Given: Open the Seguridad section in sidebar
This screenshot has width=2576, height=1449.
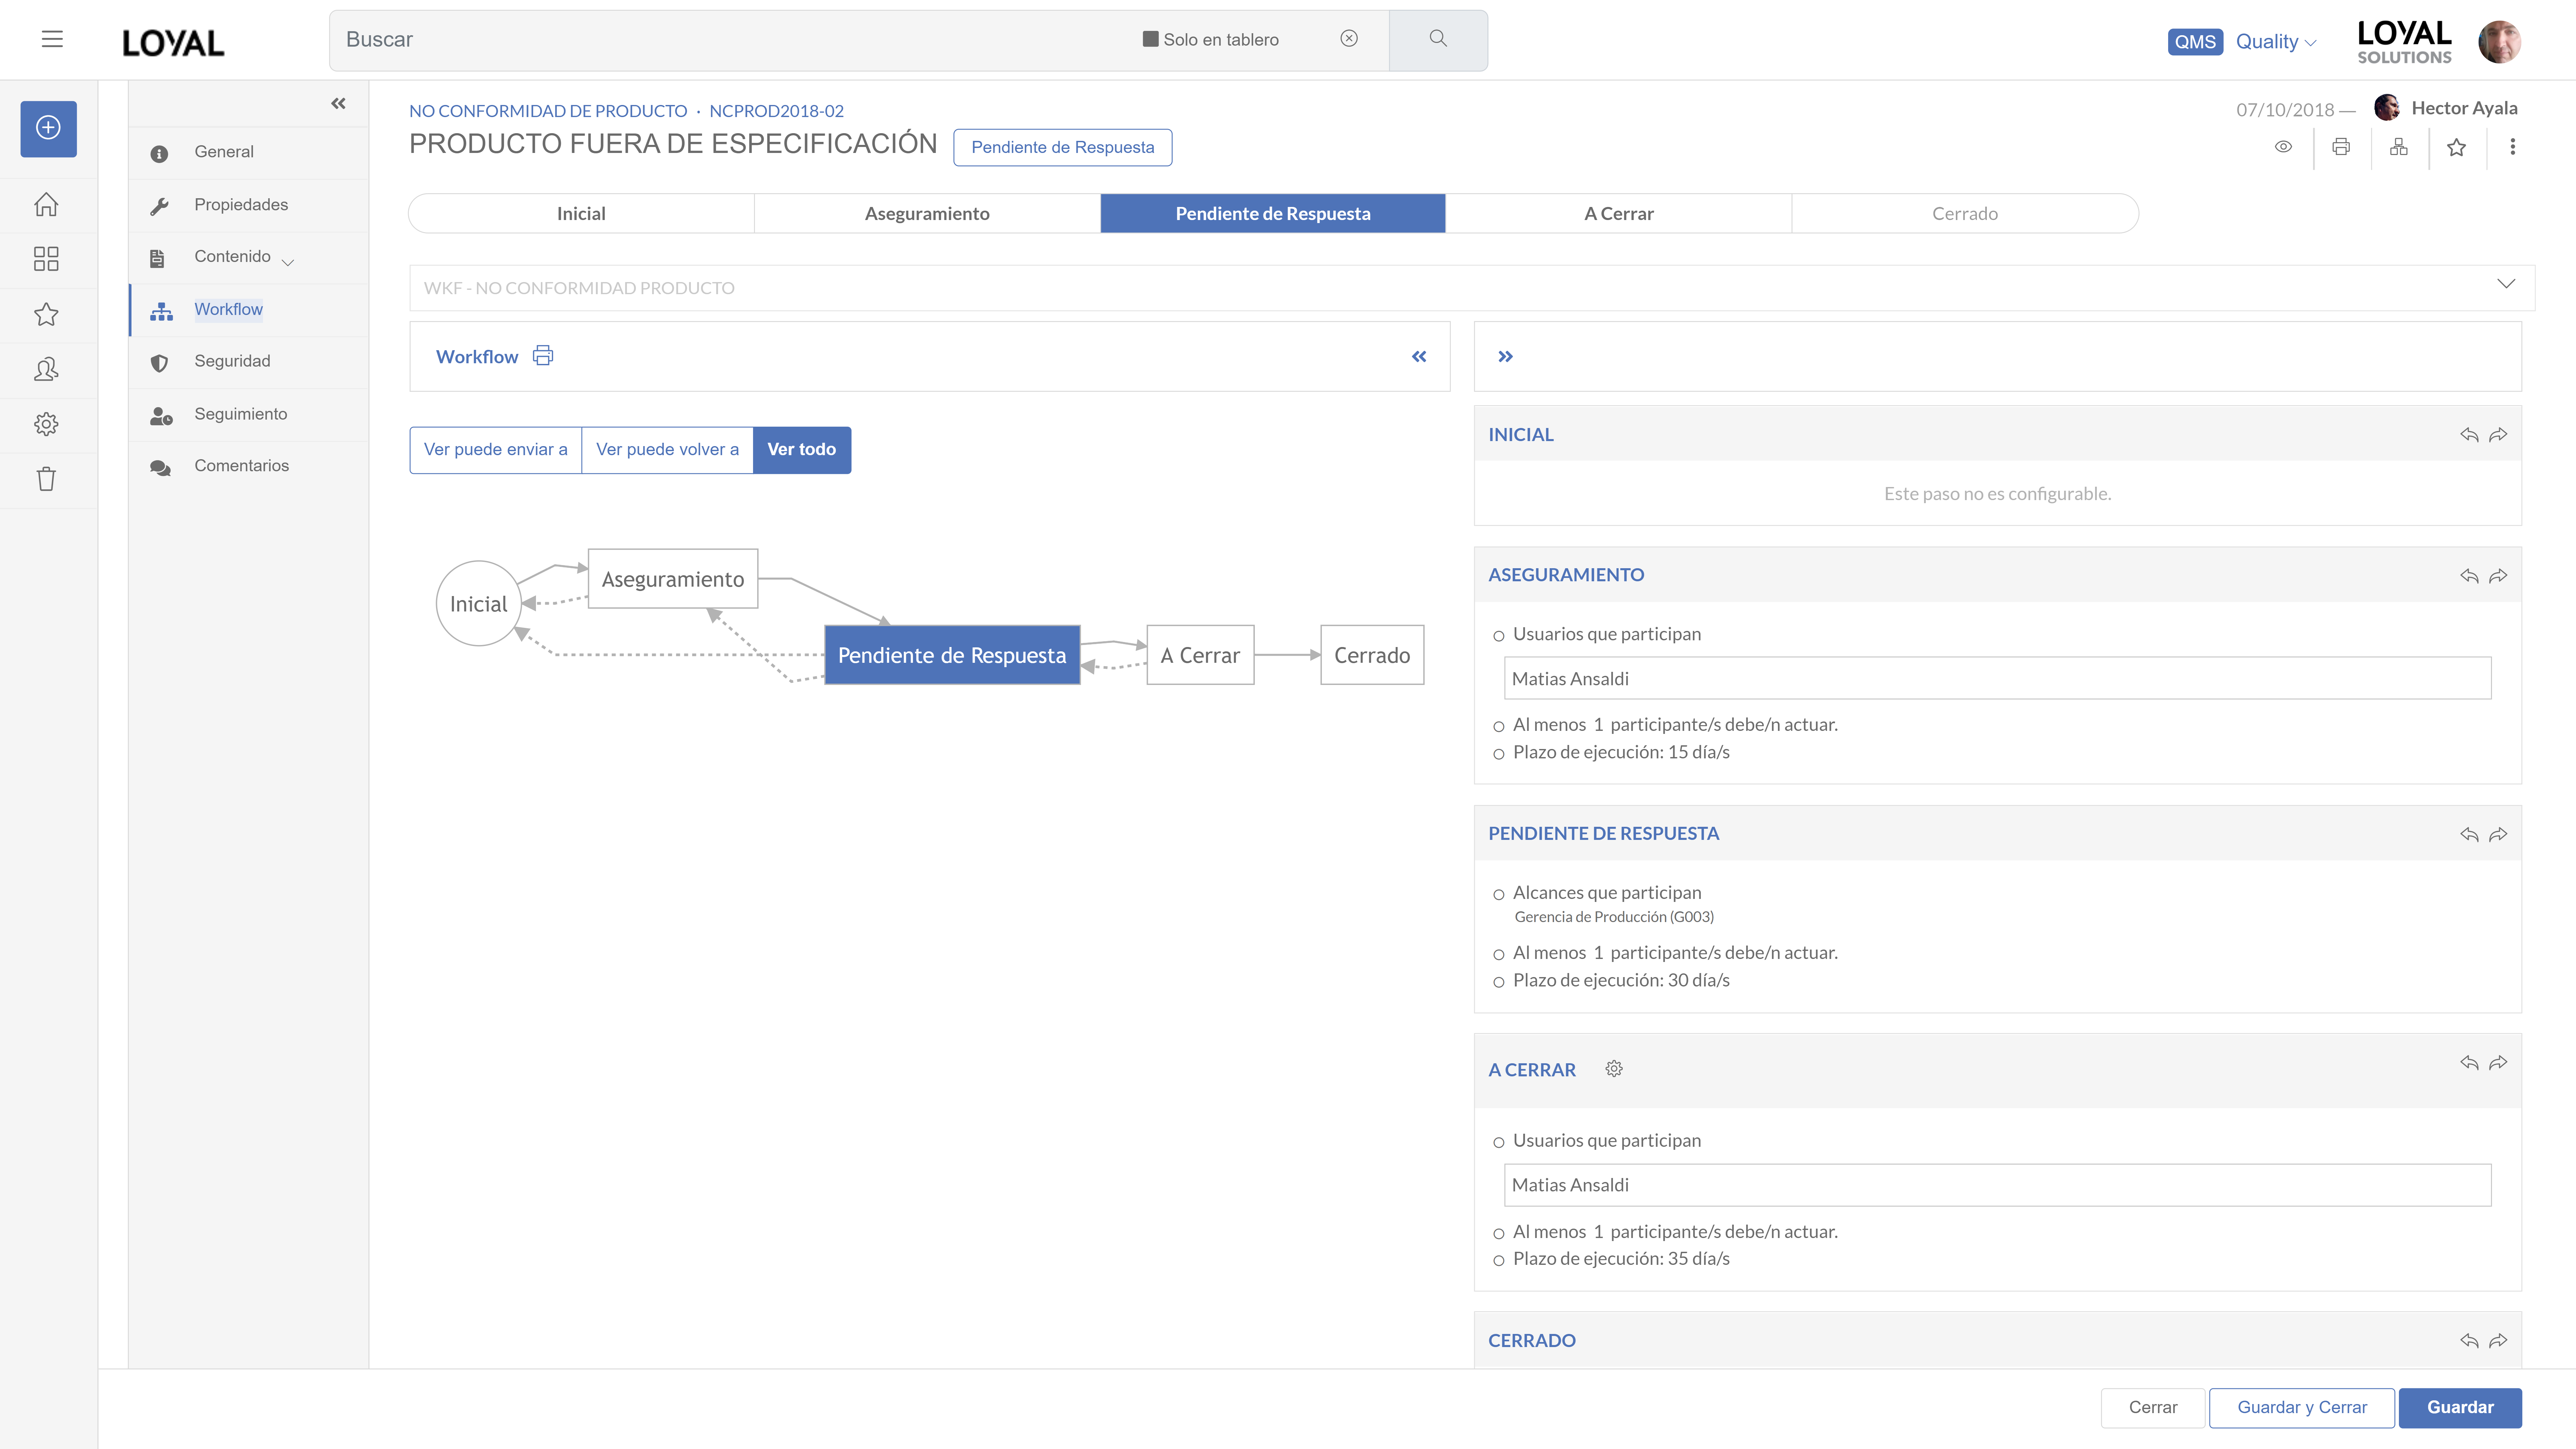Looking at the screenshot, I should (232, 361).
